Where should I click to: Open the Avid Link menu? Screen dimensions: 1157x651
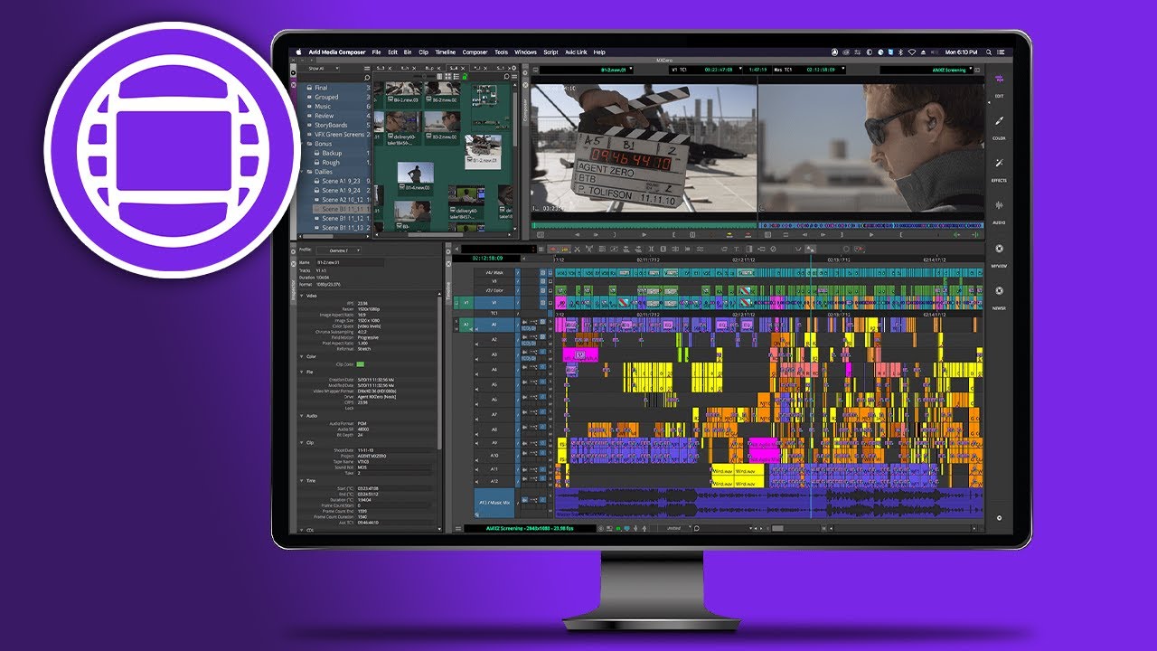(576, 52)
